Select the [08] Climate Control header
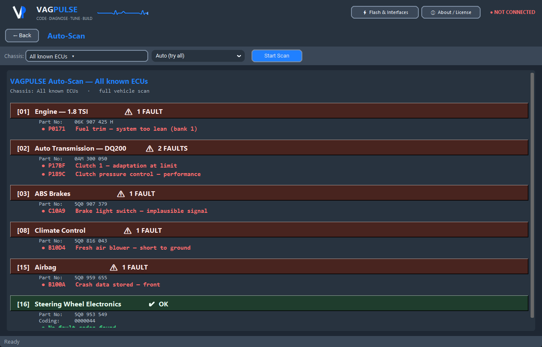Screen dimensions: 542x347 pos(269,231)
